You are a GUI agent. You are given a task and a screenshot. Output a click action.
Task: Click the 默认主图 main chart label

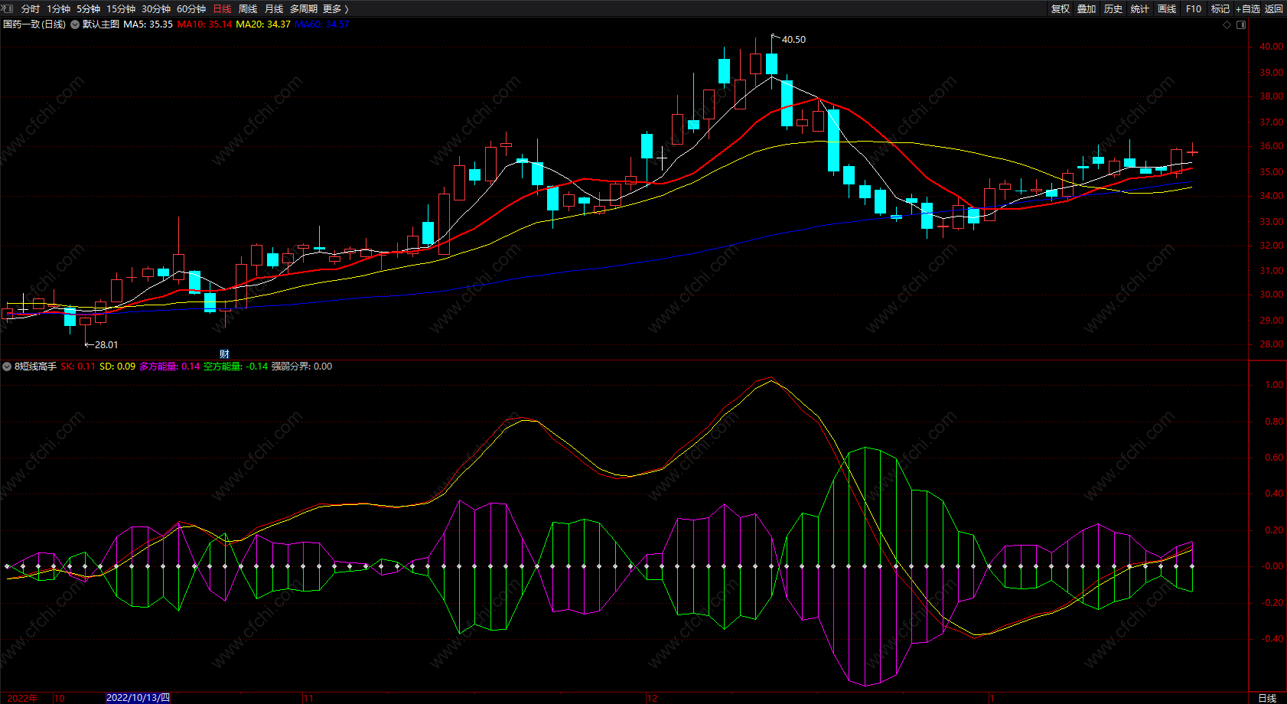pos(101,24)
